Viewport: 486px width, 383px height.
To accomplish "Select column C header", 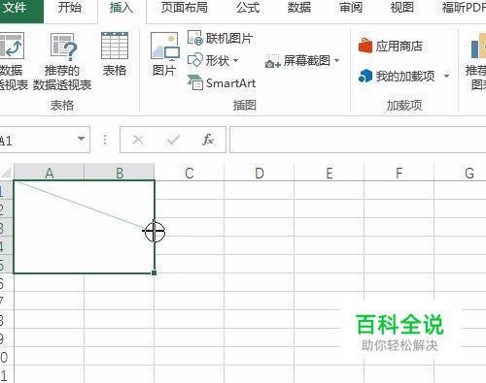I will 190,173.
